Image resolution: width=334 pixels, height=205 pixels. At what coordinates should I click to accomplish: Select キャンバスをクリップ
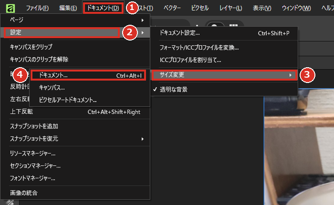75,47
